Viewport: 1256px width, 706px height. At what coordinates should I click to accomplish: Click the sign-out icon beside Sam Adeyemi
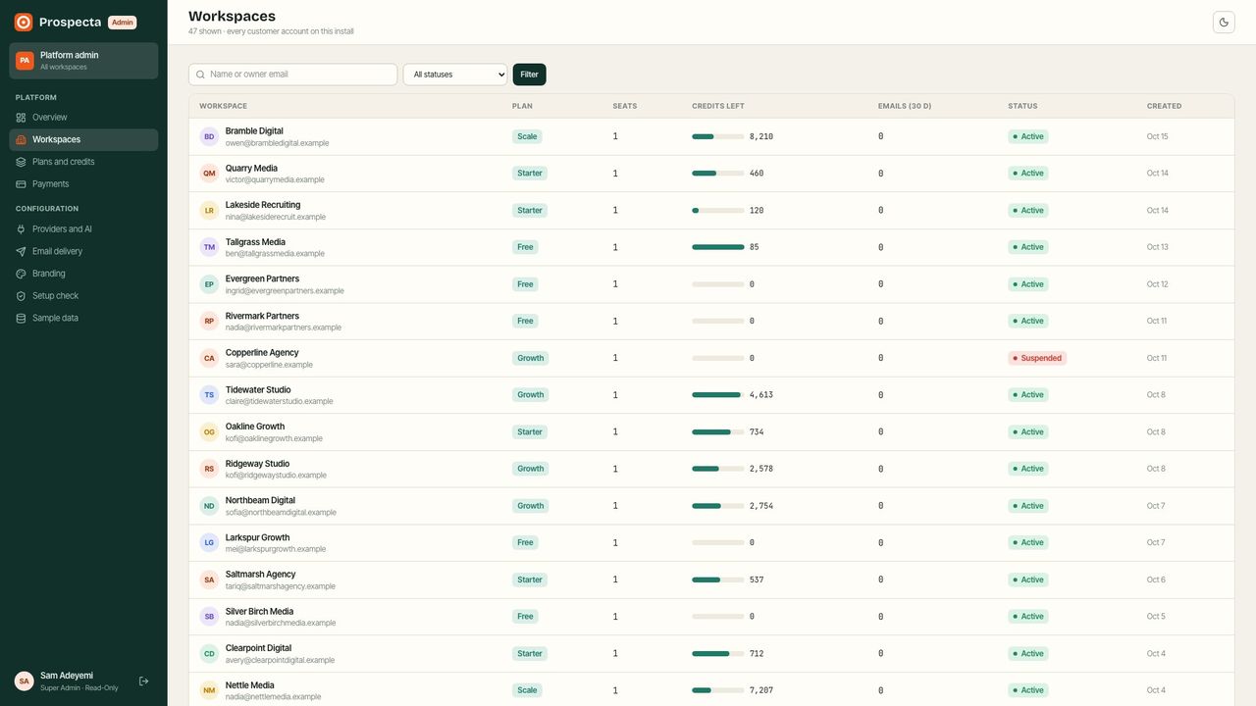[x=143, y=681]
